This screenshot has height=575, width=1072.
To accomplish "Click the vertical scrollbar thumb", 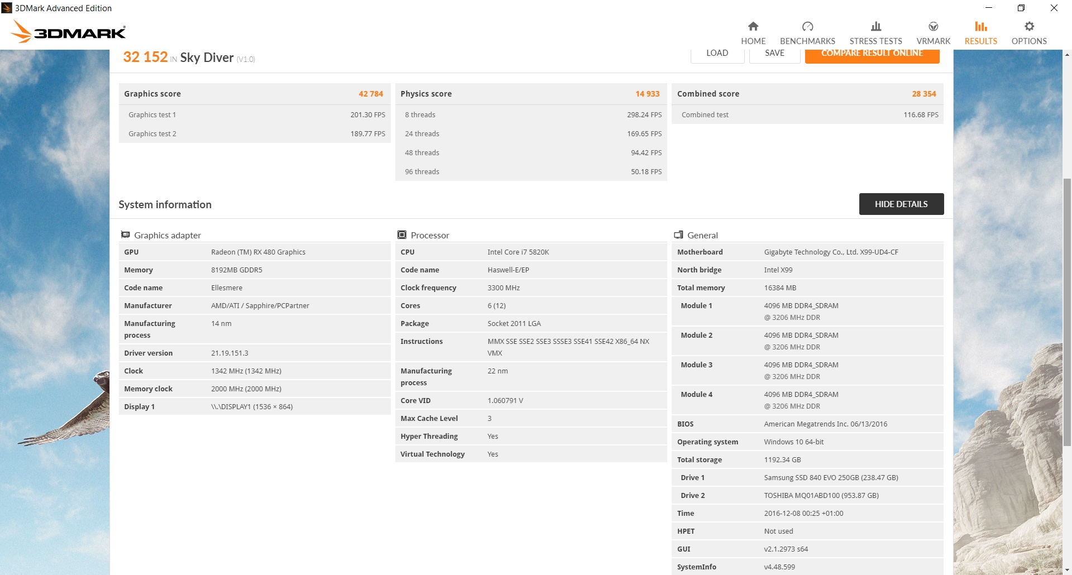I will tap(1067, 312).
